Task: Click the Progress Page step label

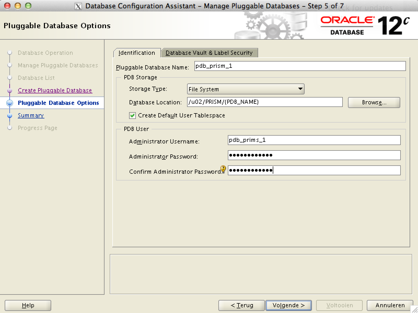Action: coord(37,128)
